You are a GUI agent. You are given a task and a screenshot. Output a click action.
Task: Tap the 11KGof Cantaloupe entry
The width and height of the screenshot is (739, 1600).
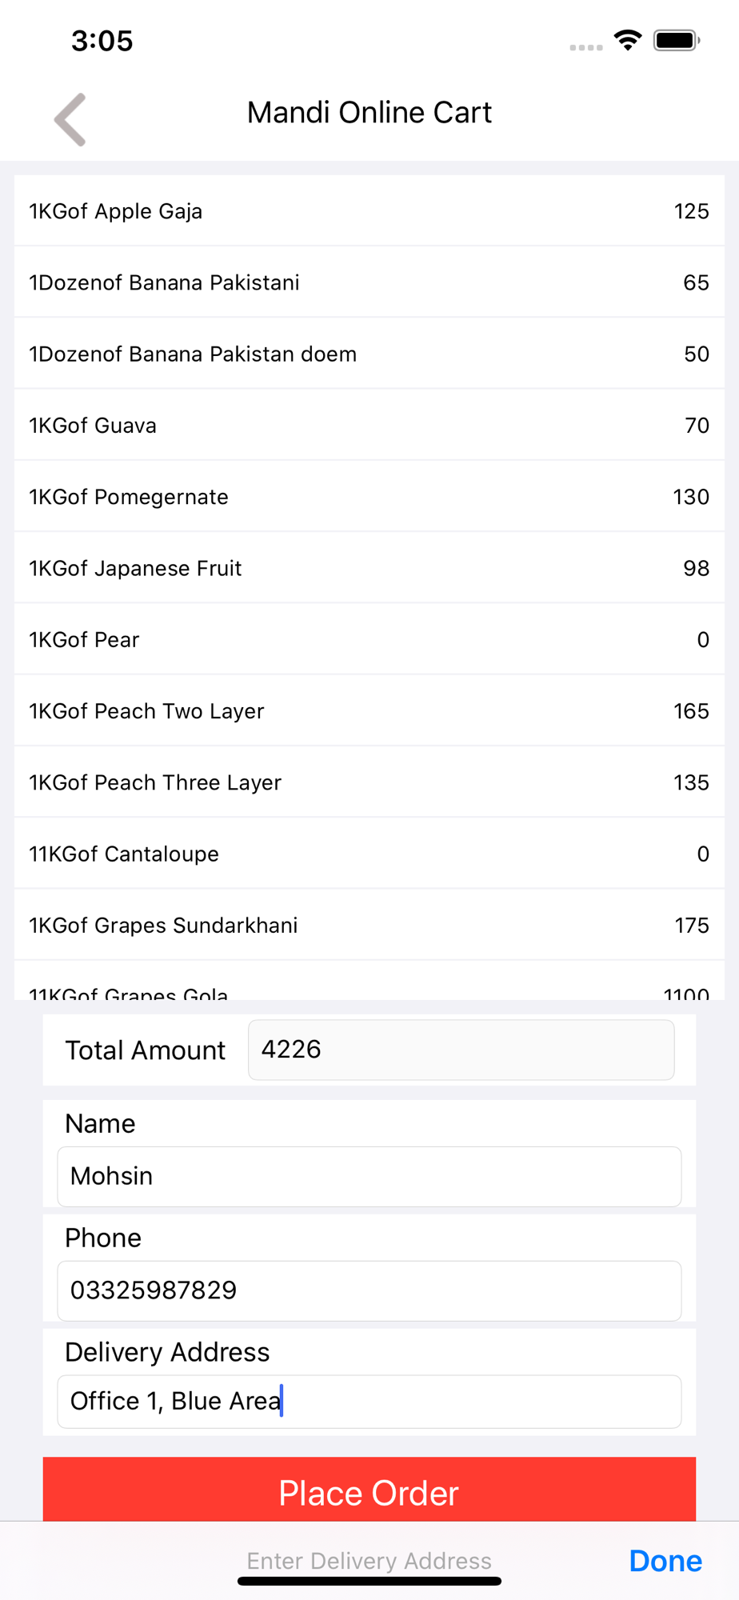(369, 854)
